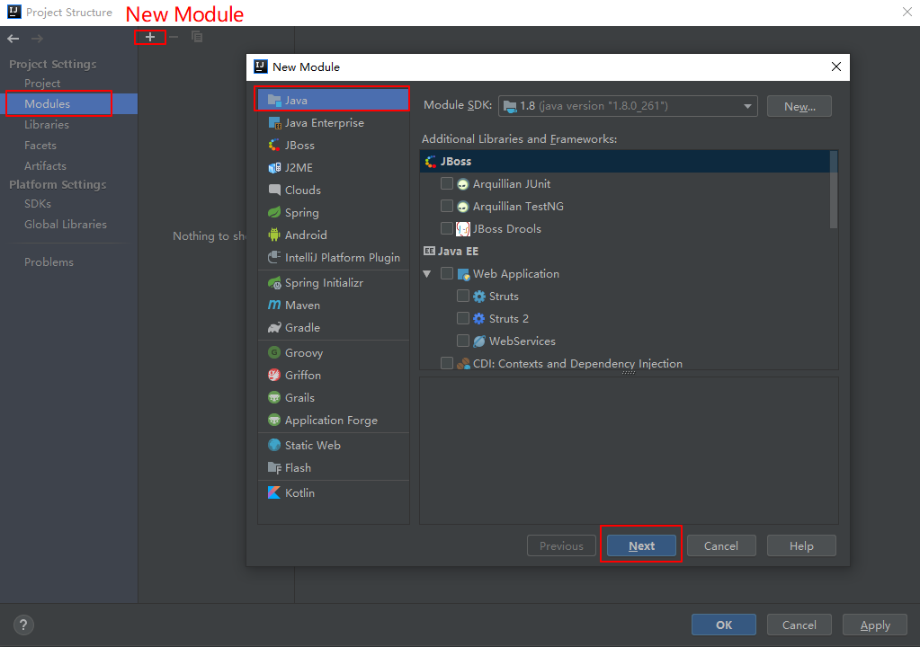Click the New... SDK button
Viewport: 920px width, 647px height.
pos(799,106)
